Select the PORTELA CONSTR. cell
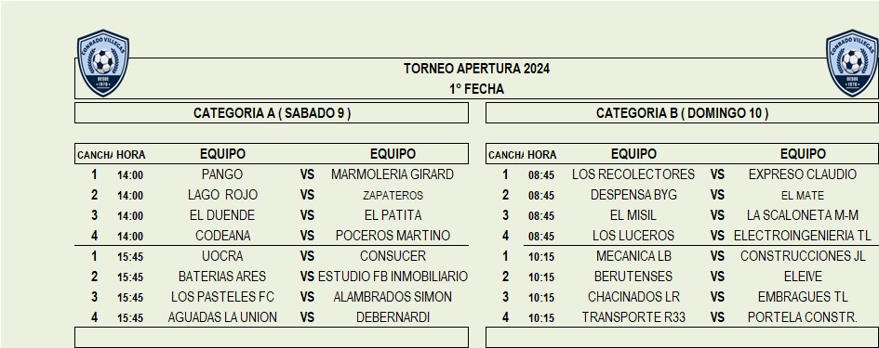879x348 pixels. 803,317
